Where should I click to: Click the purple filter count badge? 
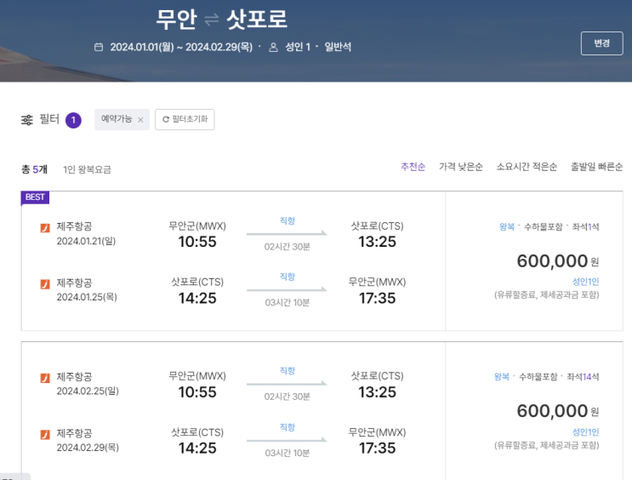pyautogui.click(x=73, y=120)
